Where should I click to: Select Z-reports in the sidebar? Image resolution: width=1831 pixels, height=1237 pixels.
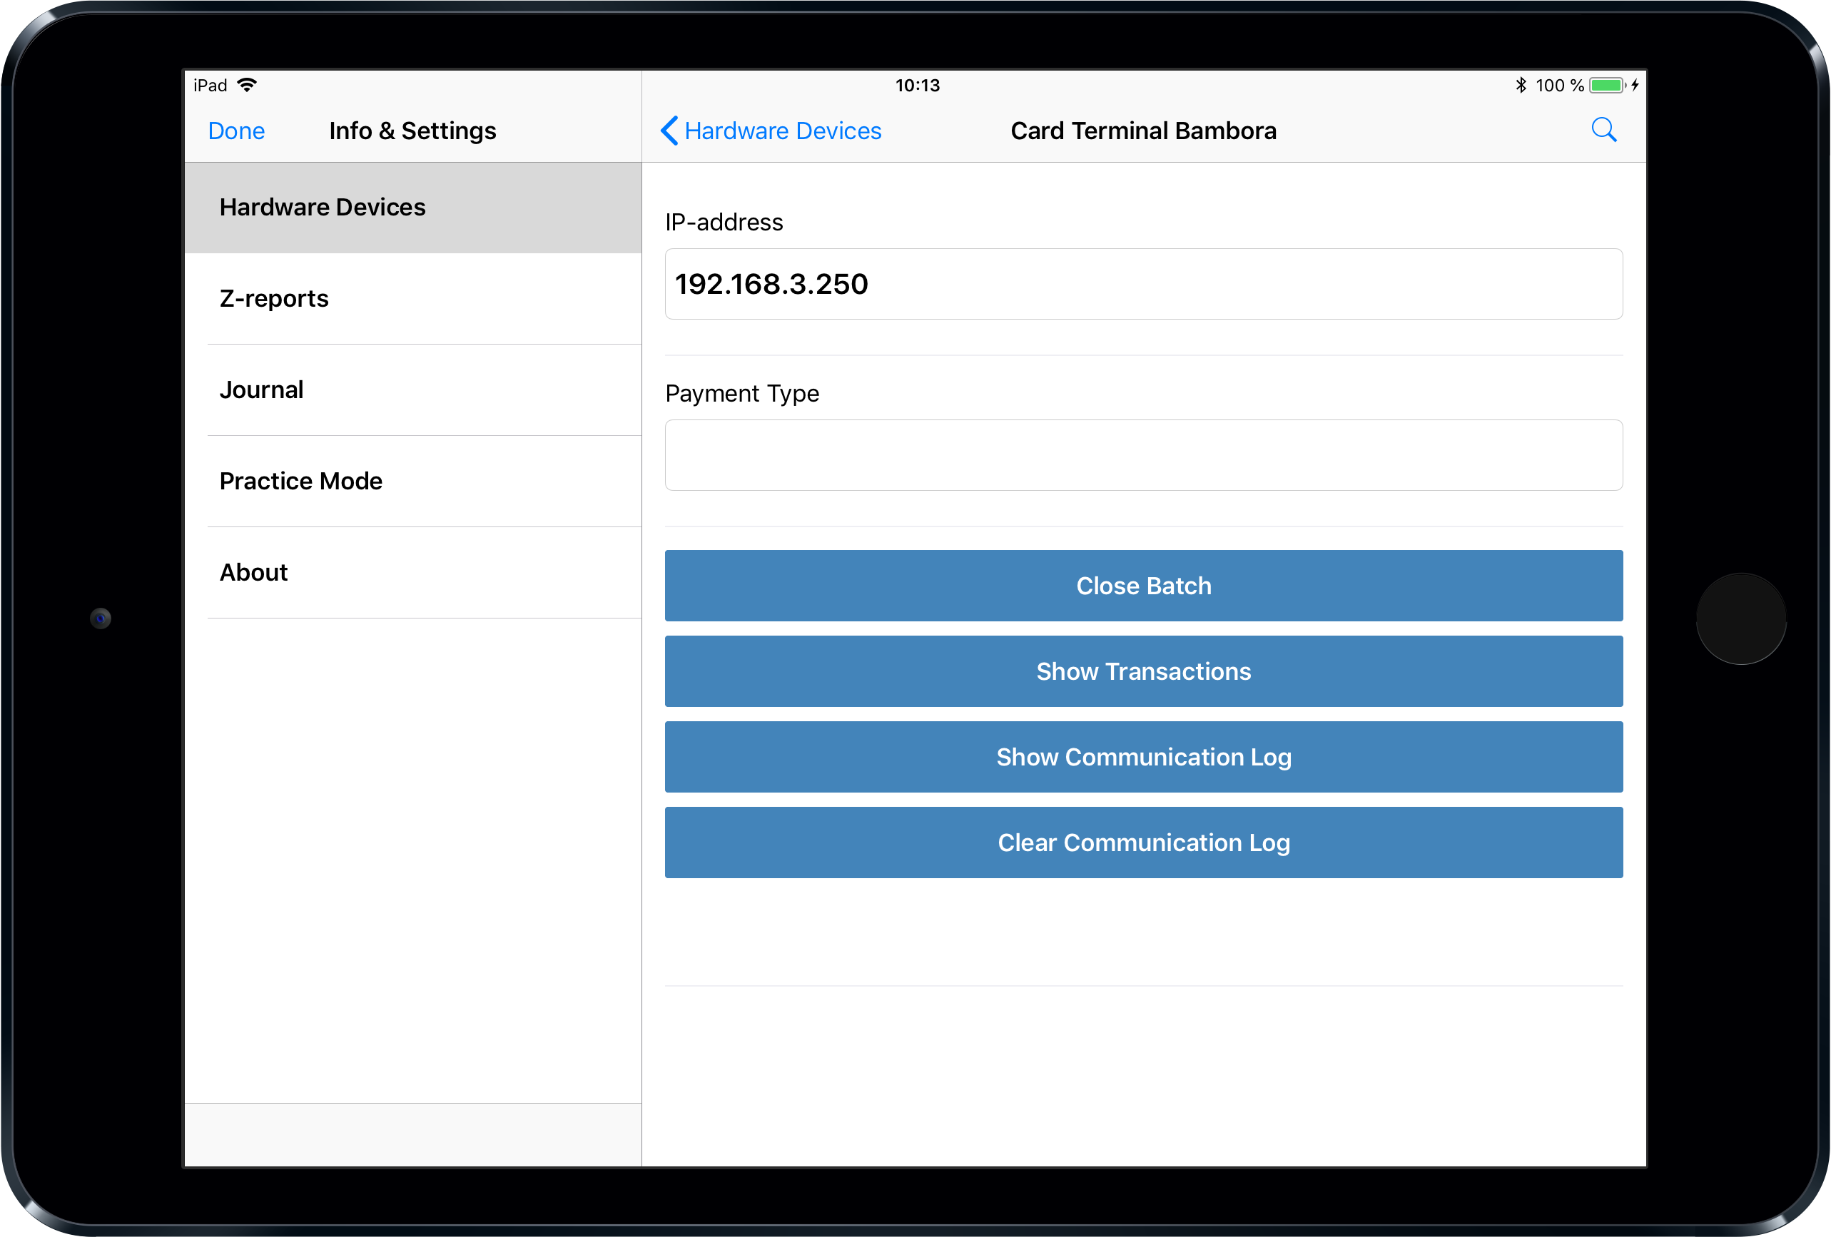(273, 297)
